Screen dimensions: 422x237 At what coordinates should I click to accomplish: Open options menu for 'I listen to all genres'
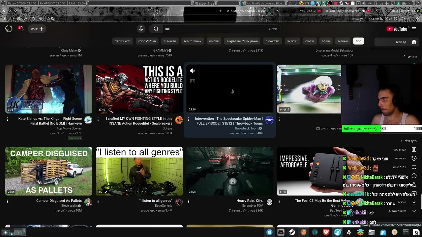pos(98,201)
